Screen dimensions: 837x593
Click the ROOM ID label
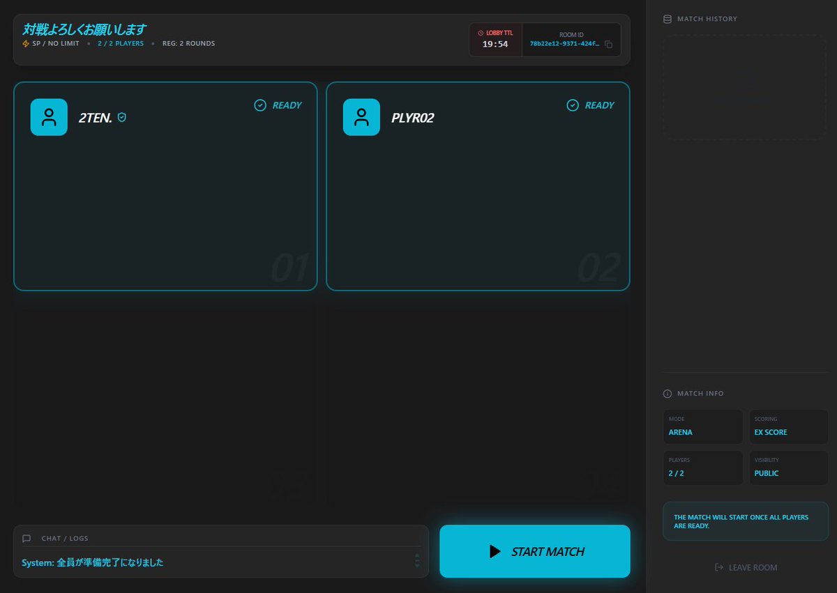click(571, 33)
